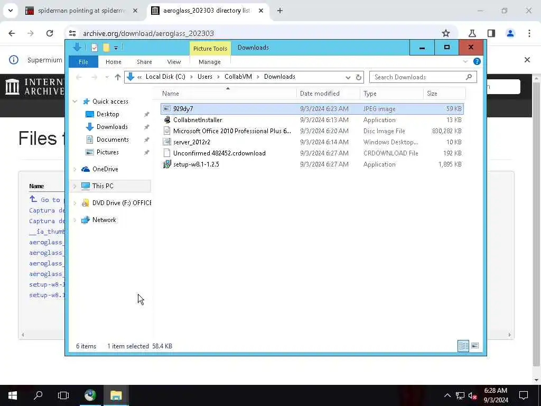Open the browser labs flask icon
The image size is (541, 406).
coord(472,33)
